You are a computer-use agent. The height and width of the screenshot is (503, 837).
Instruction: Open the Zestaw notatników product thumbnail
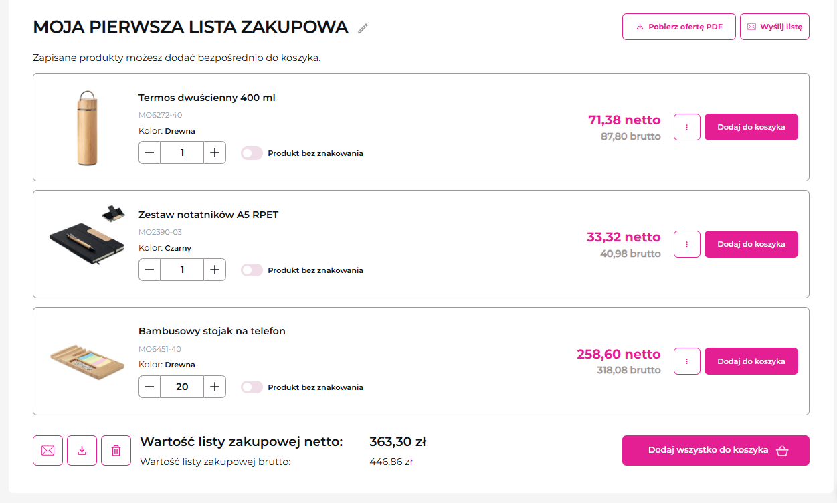(x=86, y=235)
